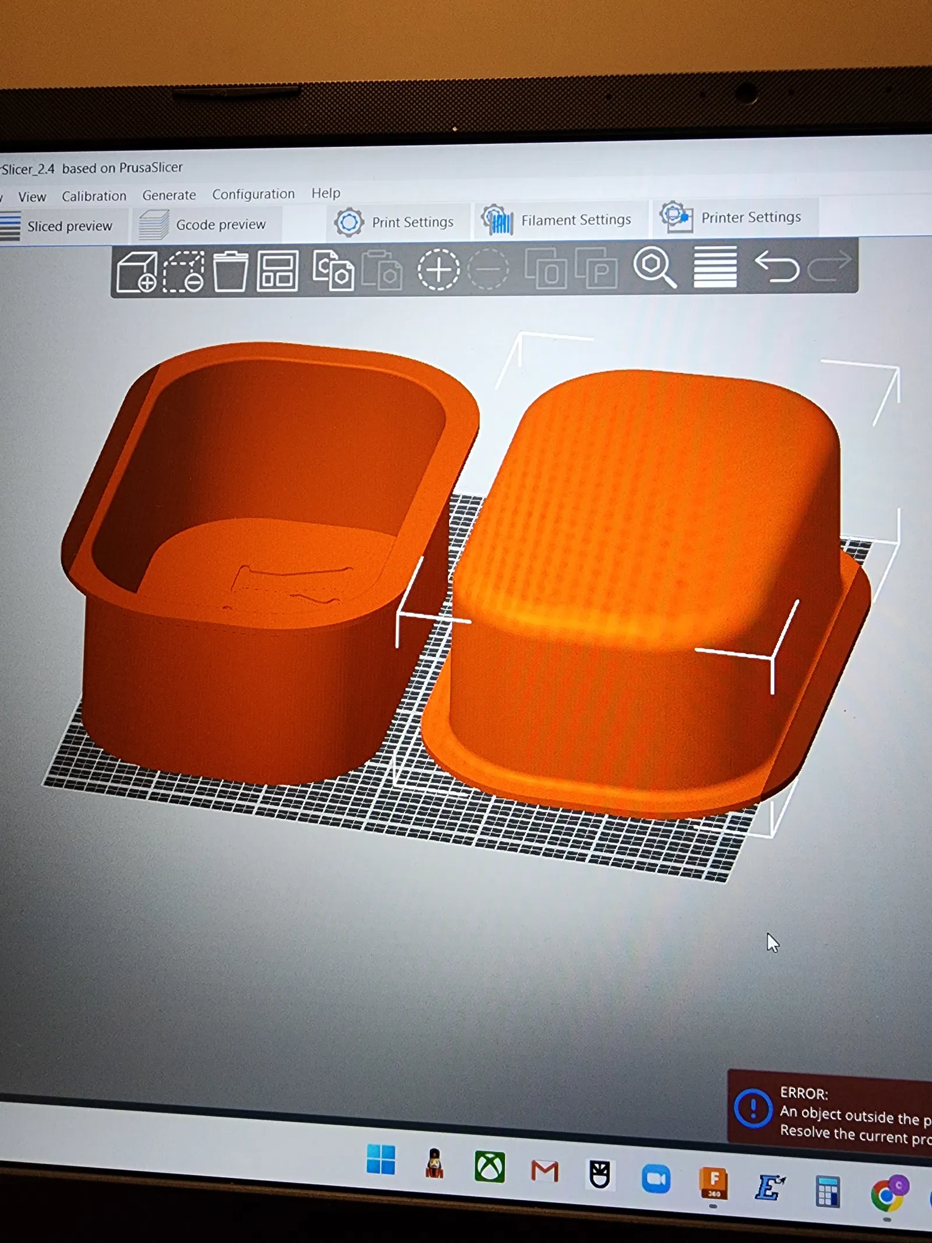This screenshot has width=932, height=1243.
Task: Launch Zoom from the taskbar
Action: (656, 1179)
